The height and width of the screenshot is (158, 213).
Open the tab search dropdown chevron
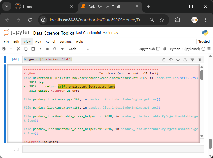pos(7,6)
